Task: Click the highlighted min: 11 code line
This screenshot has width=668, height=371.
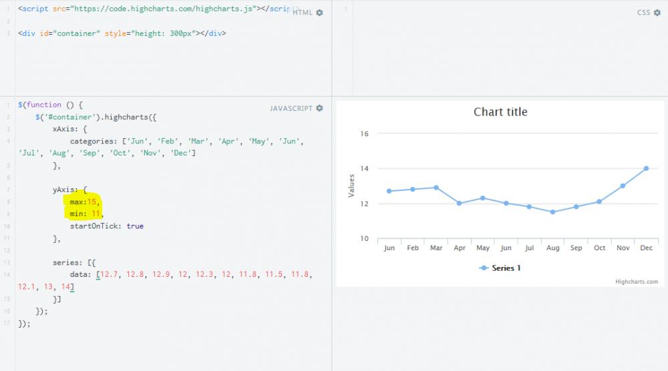Action: point(87,214)
